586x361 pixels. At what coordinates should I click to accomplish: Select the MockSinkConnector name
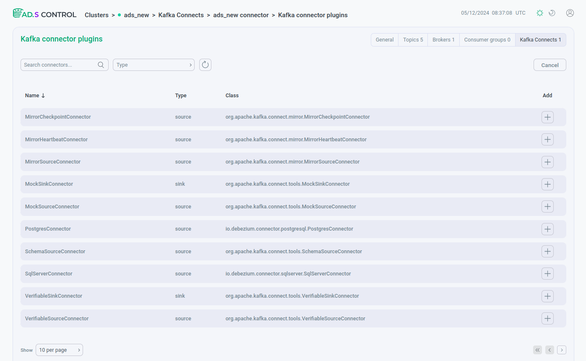point(49,184)
